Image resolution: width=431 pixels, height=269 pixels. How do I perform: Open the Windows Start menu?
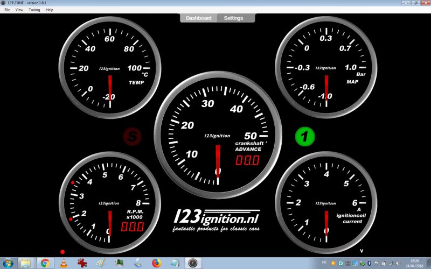point(9,263)
